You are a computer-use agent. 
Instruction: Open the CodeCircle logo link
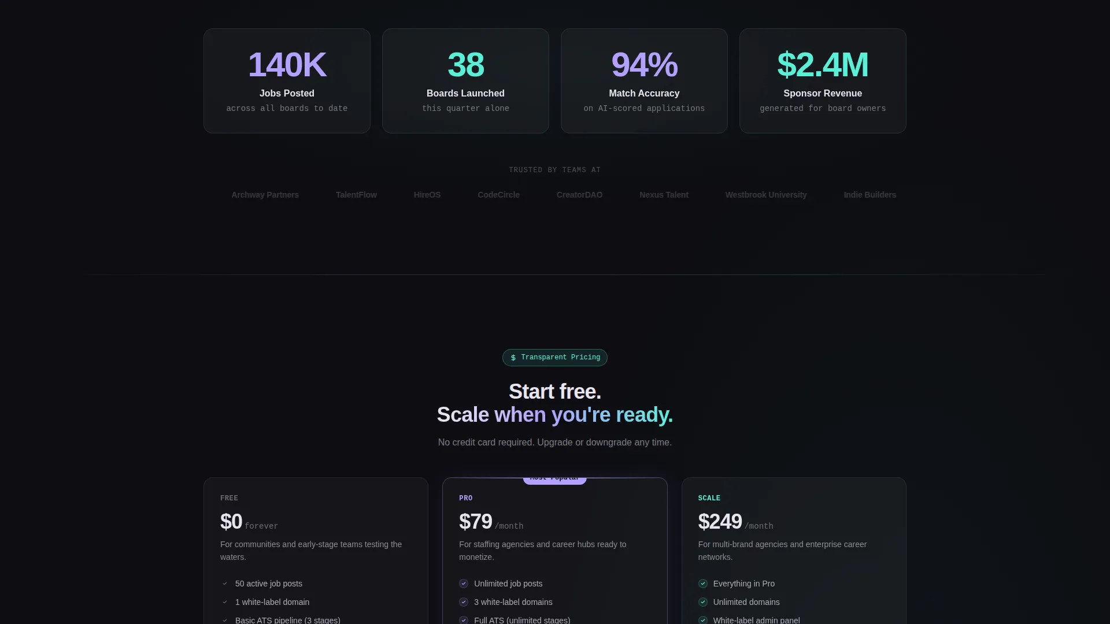tap(498, 195)
